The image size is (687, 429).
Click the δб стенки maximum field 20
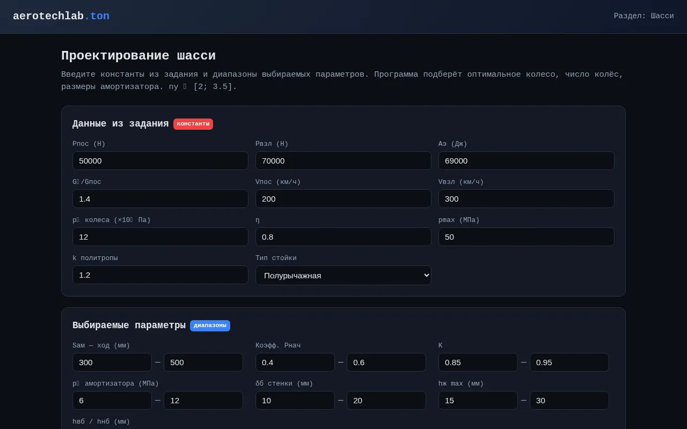coord(386,401)
